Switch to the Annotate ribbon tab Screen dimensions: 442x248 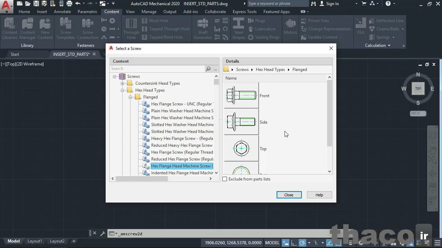click(62, 11)
